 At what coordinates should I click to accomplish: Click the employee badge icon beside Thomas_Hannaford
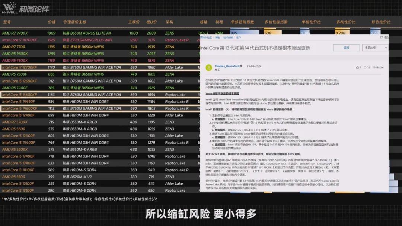(x=240, y=66)
